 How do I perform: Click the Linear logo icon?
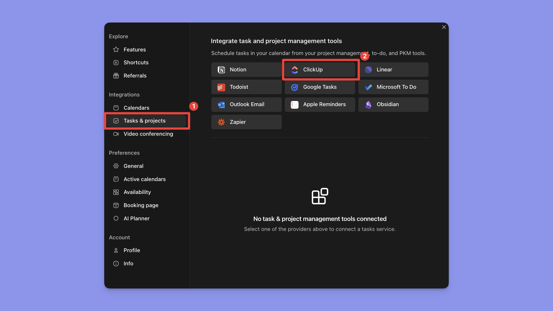[368, 69]
